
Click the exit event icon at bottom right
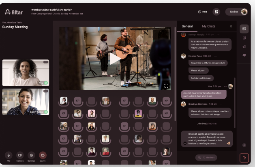coord(244,157)
